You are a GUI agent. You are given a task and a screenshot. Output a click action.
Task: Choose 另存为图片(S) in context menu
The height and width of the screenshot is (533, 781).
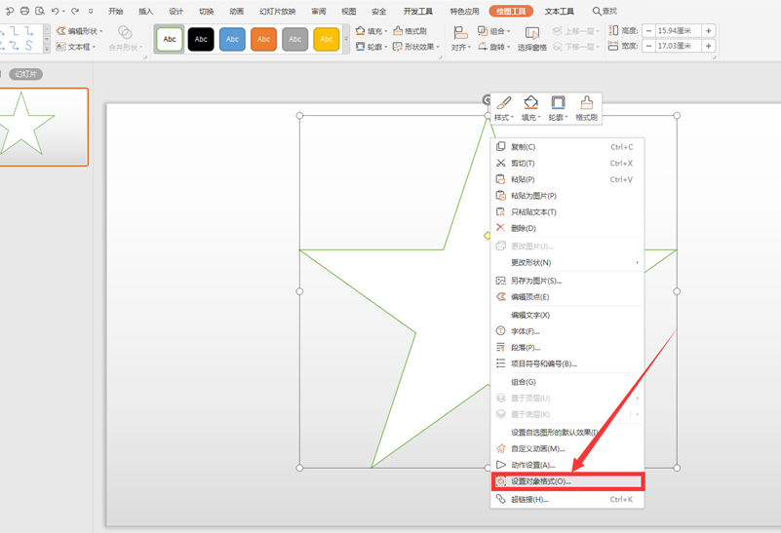coord(567,281)
